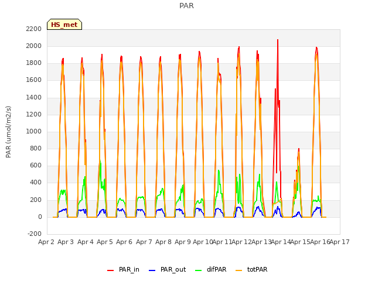Select the HS_met annotation label
Viewport: 375px width, 281px height.
pyautogui.click(x=64, y=25)
